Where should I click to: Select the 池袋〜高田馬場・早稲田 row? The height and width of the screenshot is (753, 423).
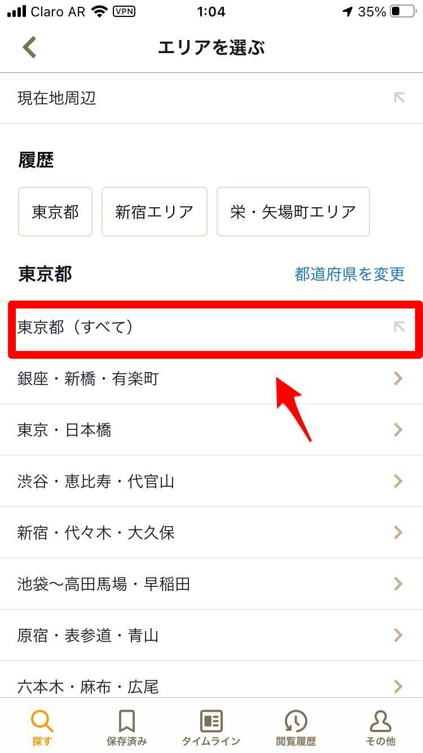tap(211, 584)
